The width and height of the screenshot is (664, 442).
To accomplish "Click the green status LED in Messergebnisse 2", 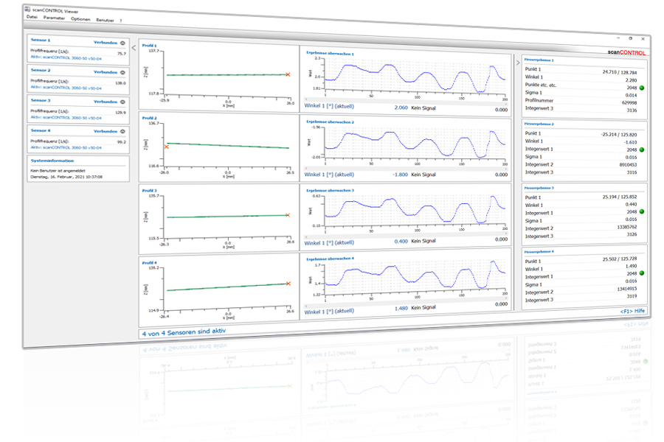I will pyautogui.click(x=643, y=149).
